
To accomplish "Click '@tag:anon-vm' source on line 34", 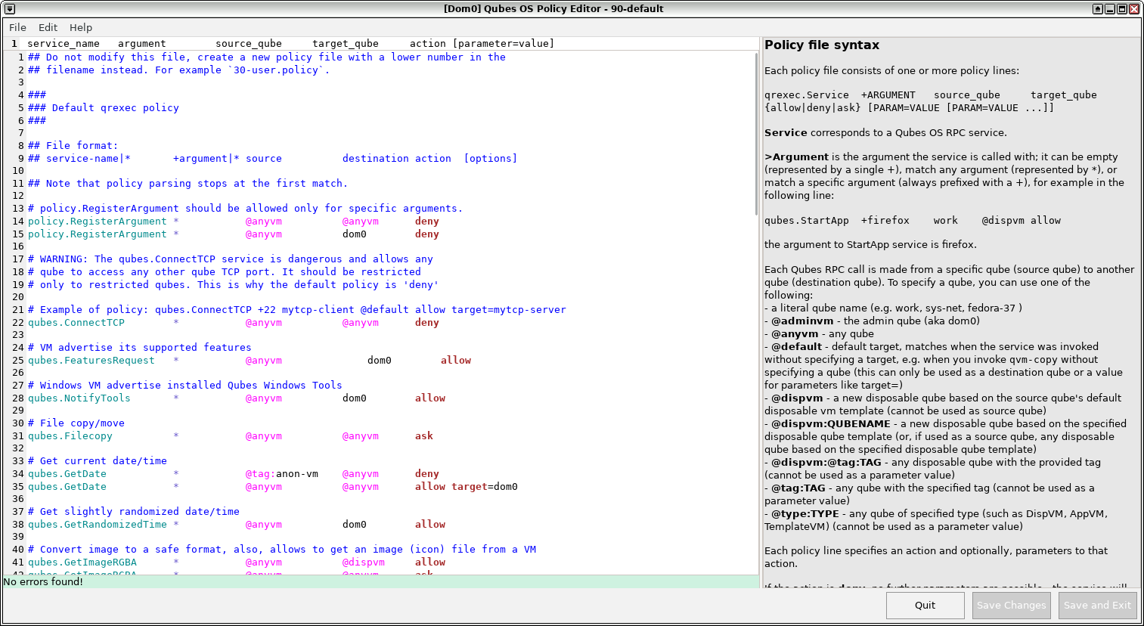I will [x=282, y=473].
